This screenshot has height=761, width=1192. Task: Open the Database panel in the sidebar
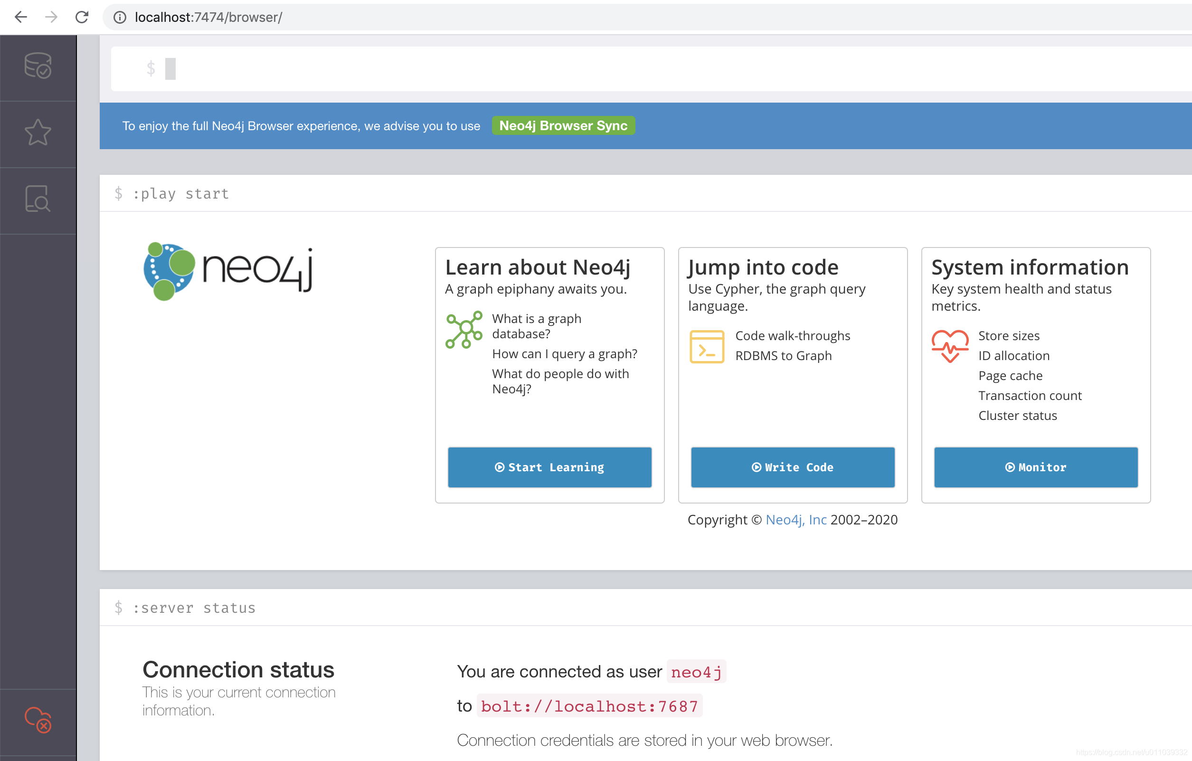[x=38, y=67]
